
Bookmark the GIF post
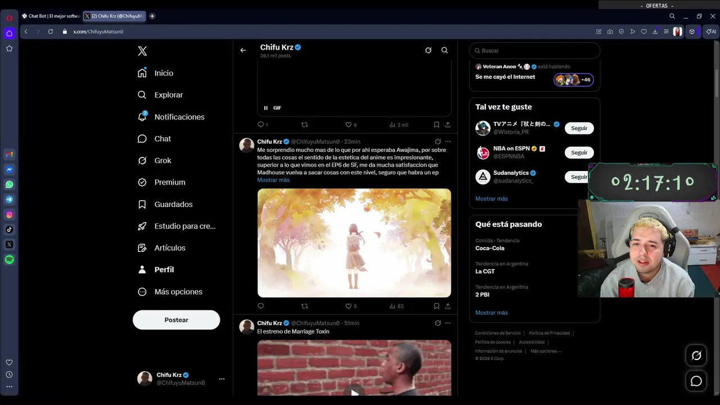[x=436, y=125]
